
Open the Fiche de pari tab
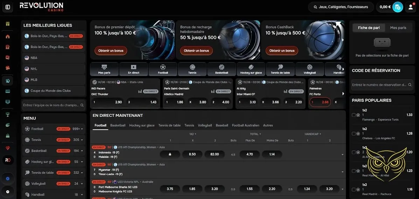(x=369, y=28)
